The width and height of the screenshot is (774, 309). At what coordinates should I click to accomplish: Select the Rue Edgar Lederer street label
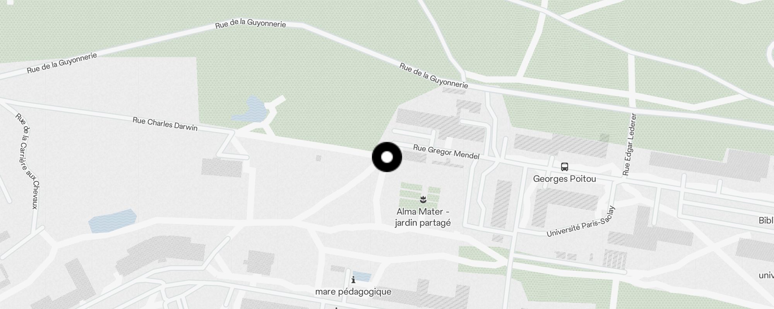[x=629, y=144]
